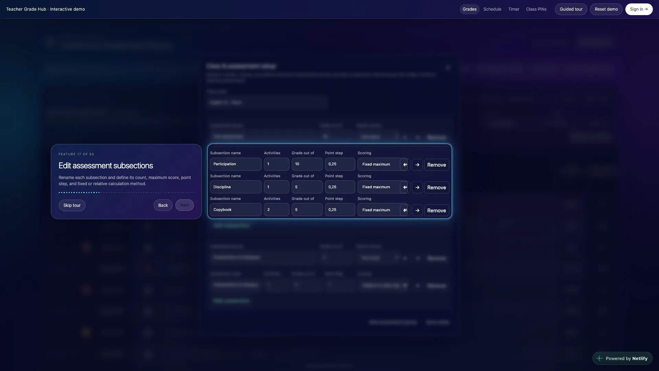The image size is (659, 371).
Task: Open Scoring dropdown for Copybook
Action: (x=382, y=210)
